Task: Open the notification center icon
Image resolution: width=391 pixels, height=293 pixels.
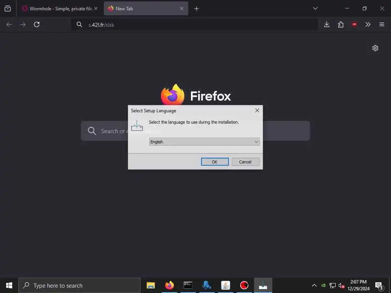Action: coord(379,285)
